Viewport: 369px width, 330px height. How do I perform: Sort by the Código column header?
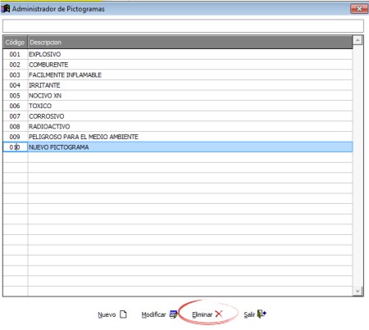tap(15, 43)
